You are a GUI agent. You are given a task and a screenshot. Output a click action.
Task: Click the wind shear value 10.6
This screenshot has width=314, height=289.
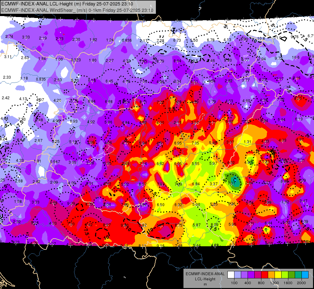click(x=296, y=57)
